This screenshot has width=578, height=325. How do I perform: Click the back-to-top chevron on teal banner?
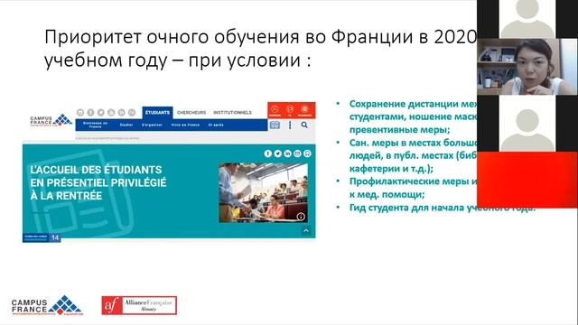306,231
